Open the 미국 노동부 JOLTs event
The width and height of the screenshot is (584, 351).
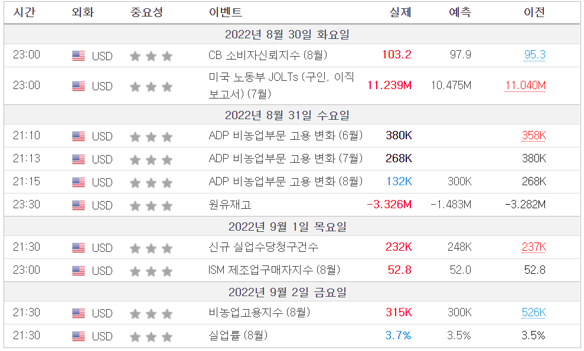(x=281, y=85)
